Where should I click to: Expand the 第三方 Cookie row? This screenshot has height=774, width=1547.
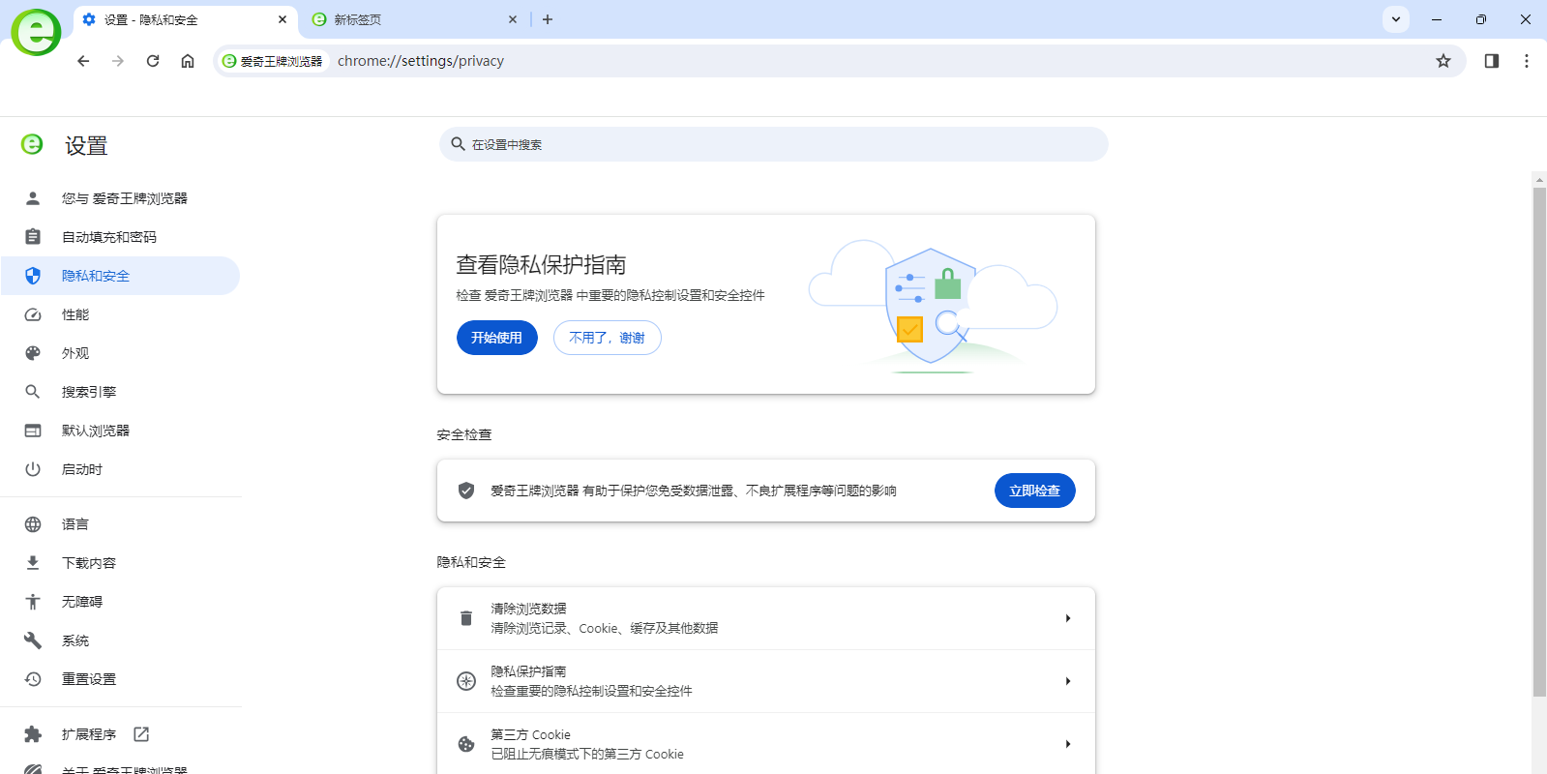coord(1067,744)
